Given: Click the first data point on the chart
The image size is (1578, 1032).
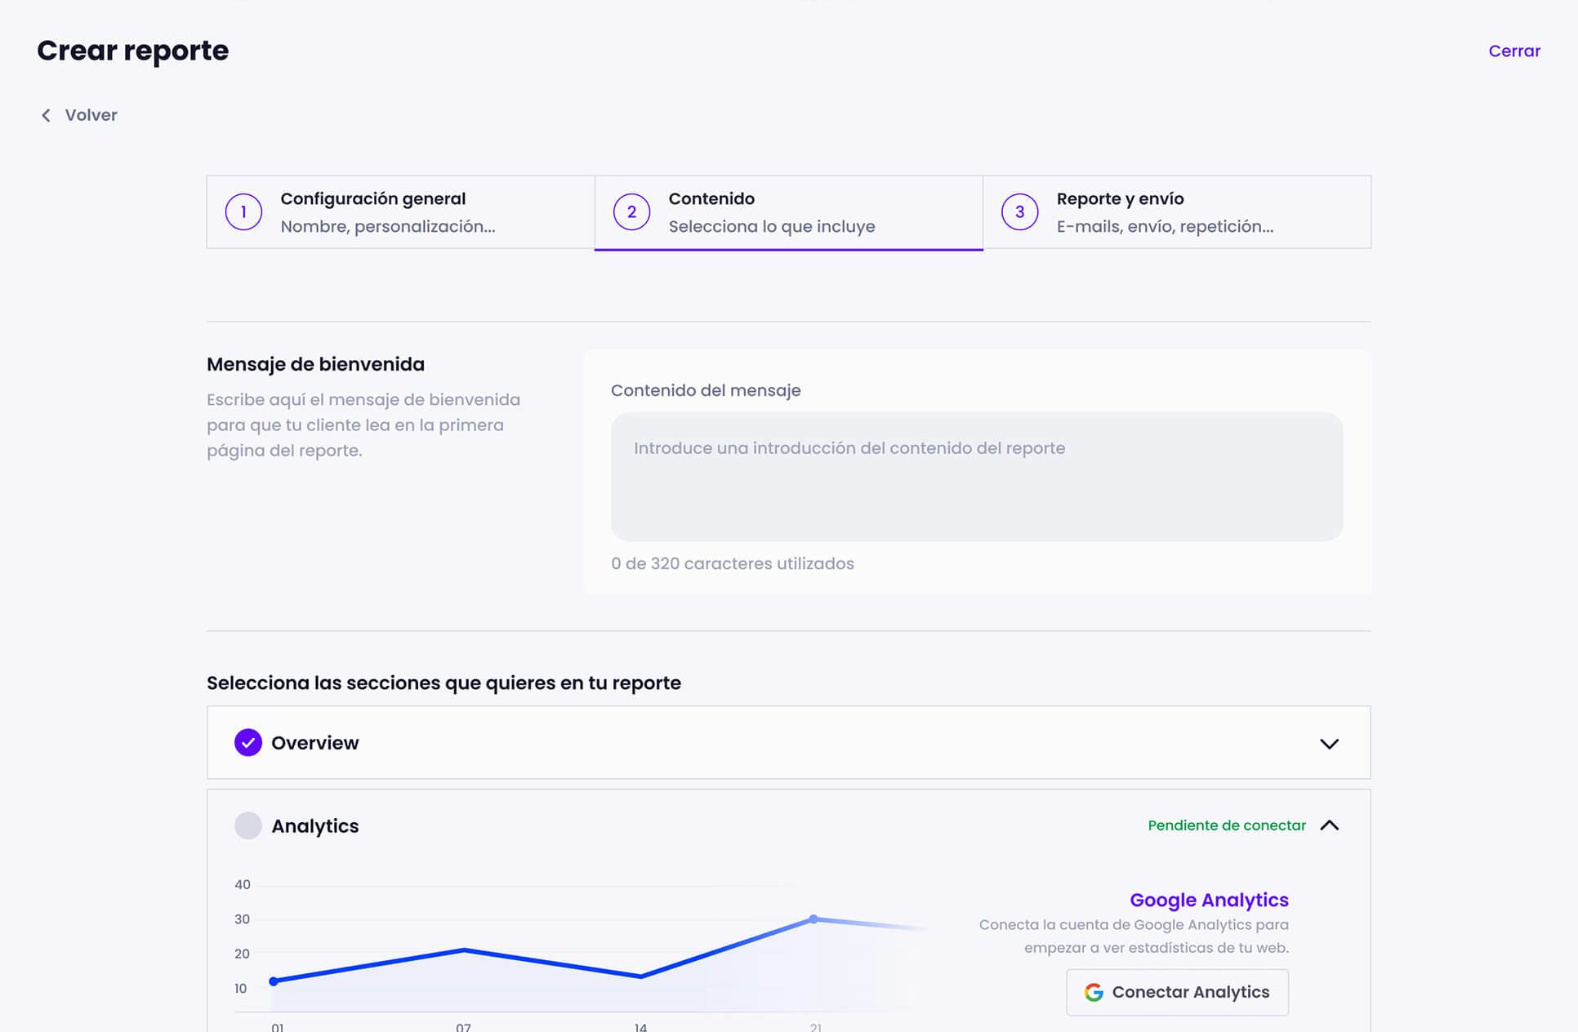Looking at the screenshot, I should pyautogui.click(x=274, y=981).
